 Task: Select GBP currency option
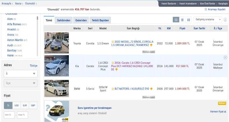(x=33, y=105)
